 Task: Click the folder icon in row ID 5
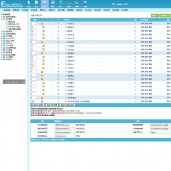tap(42, 53)
